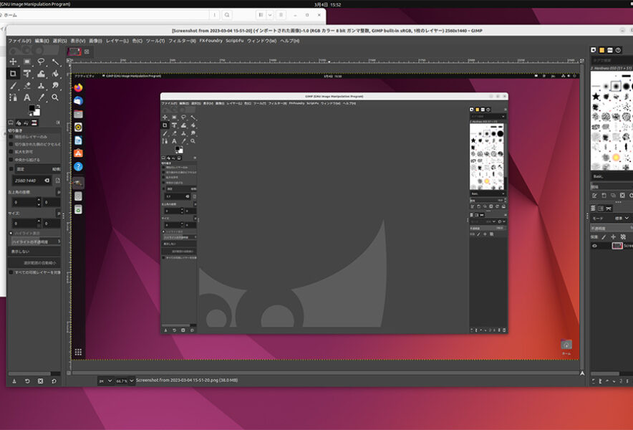The height and width of the screenshot is (430, 633).
Task: Select the Zoom magnifier tool
Action: coord(55,97)
